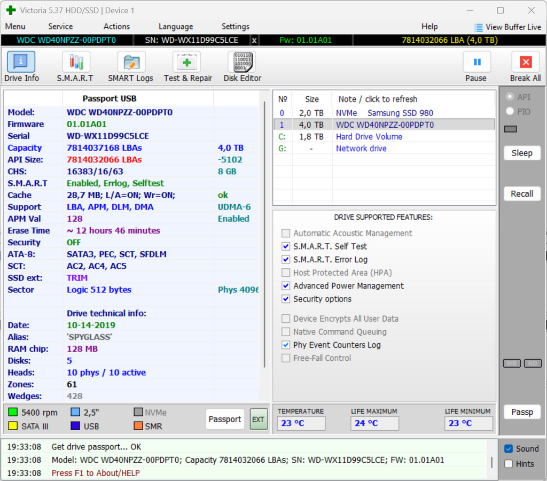Click the blue Pause icon
Image resolution: width=547 pixels, height=481 pixels.
pos(477,62)
